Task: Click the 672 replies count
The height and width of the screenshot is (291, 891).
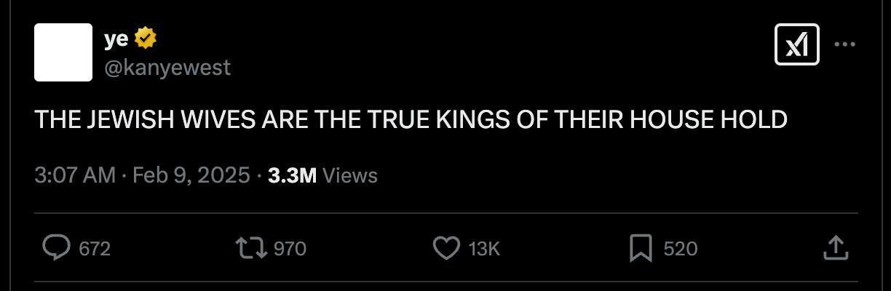Action: (95, 249)
